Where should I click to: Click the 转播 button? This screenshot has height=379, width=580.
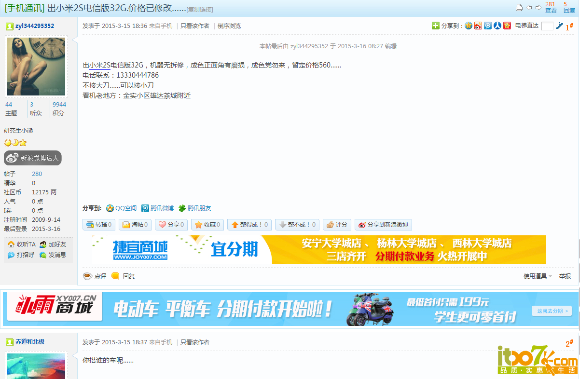[99, 225]
